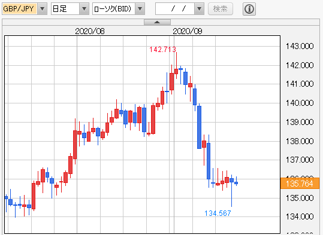This screenshot has height=235, width=323.
Task: Click the ローソク(BID) chart type field
Action: 114,9
